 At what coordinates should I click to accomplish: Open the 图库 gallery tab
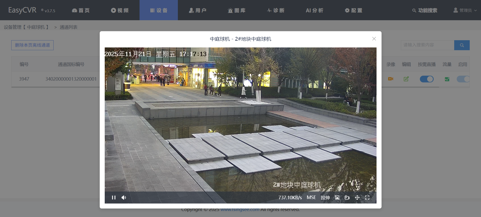coord(236,10)
